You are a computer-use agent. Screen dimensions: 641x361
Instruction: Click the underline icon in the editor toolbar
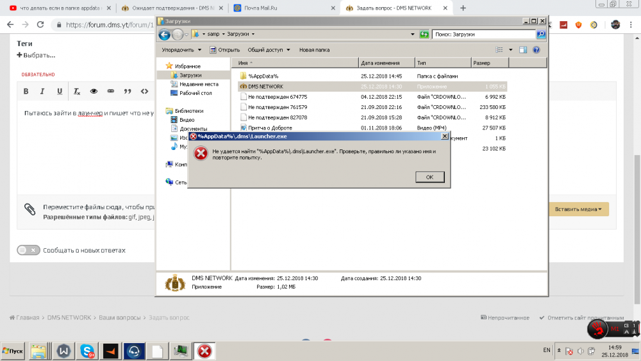[60, 92]
